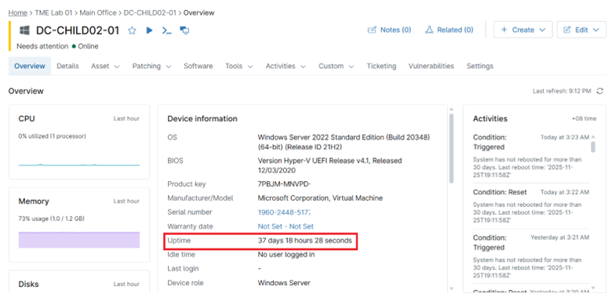This screenshot has width=612, height=297.
Task: Refresh the overview with the refresh icon
Action: [x=600, y=91]
